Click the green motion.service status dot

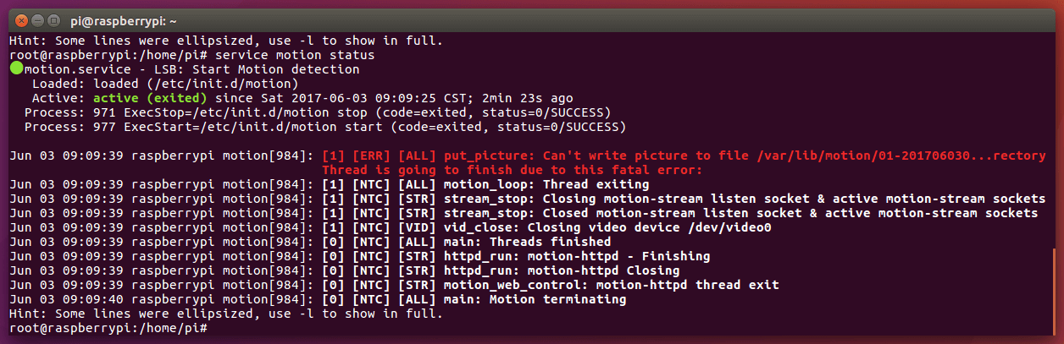pyautogui.click(x=16, y=69)
